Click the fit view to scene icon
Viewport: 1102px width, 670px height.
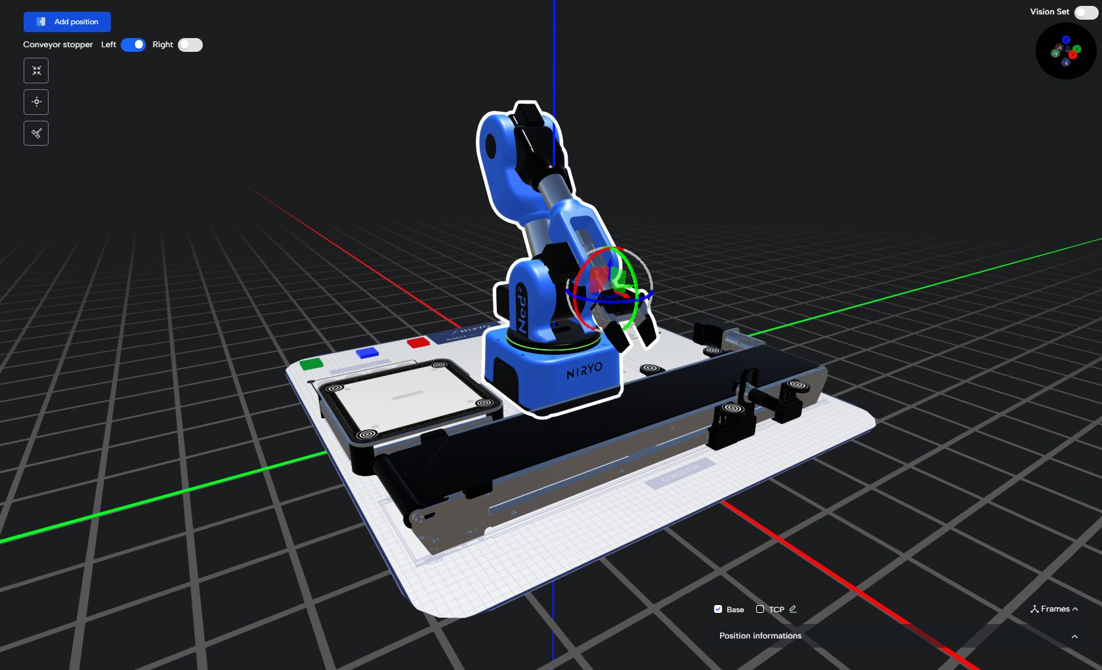tap(36, 70)
